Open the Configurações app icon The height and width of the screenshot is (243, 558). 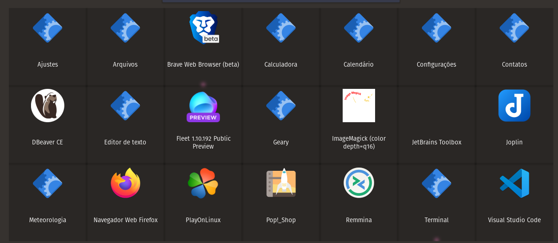pos(437,28)
